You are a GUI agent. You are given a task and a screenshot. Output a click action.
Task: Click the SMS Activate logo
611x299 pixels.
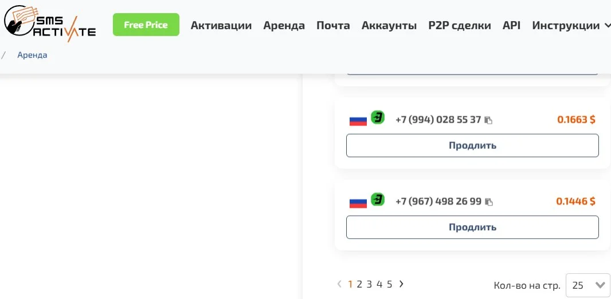click(50, 23)
